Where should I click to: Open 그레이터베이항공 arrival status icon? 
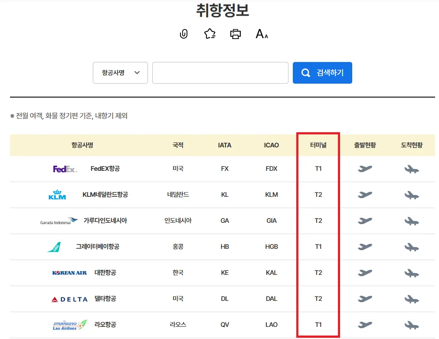click(x=412, y=247)
